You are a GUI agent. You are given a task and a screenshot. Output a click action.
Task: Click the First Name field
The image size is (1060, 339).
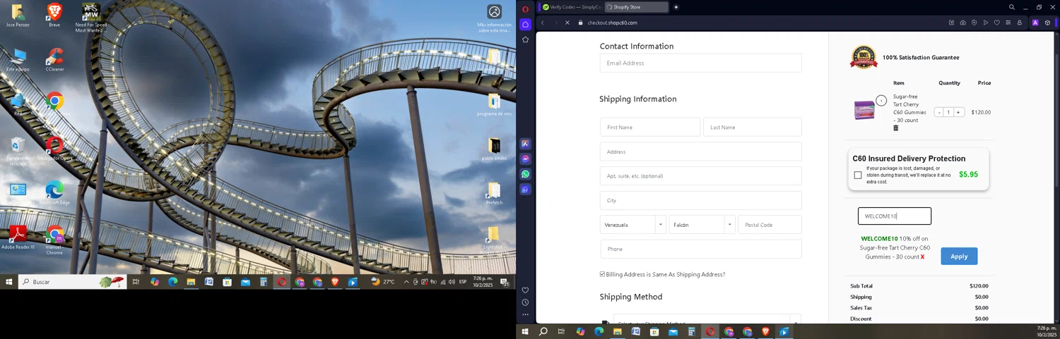650,127
